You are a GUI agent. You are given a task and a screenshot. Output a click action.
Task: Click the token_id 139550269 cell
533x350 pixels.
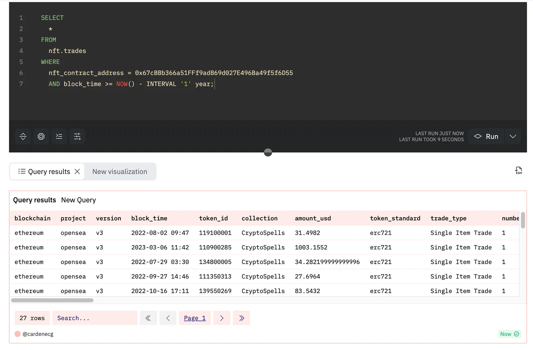(x=215, y=291)
